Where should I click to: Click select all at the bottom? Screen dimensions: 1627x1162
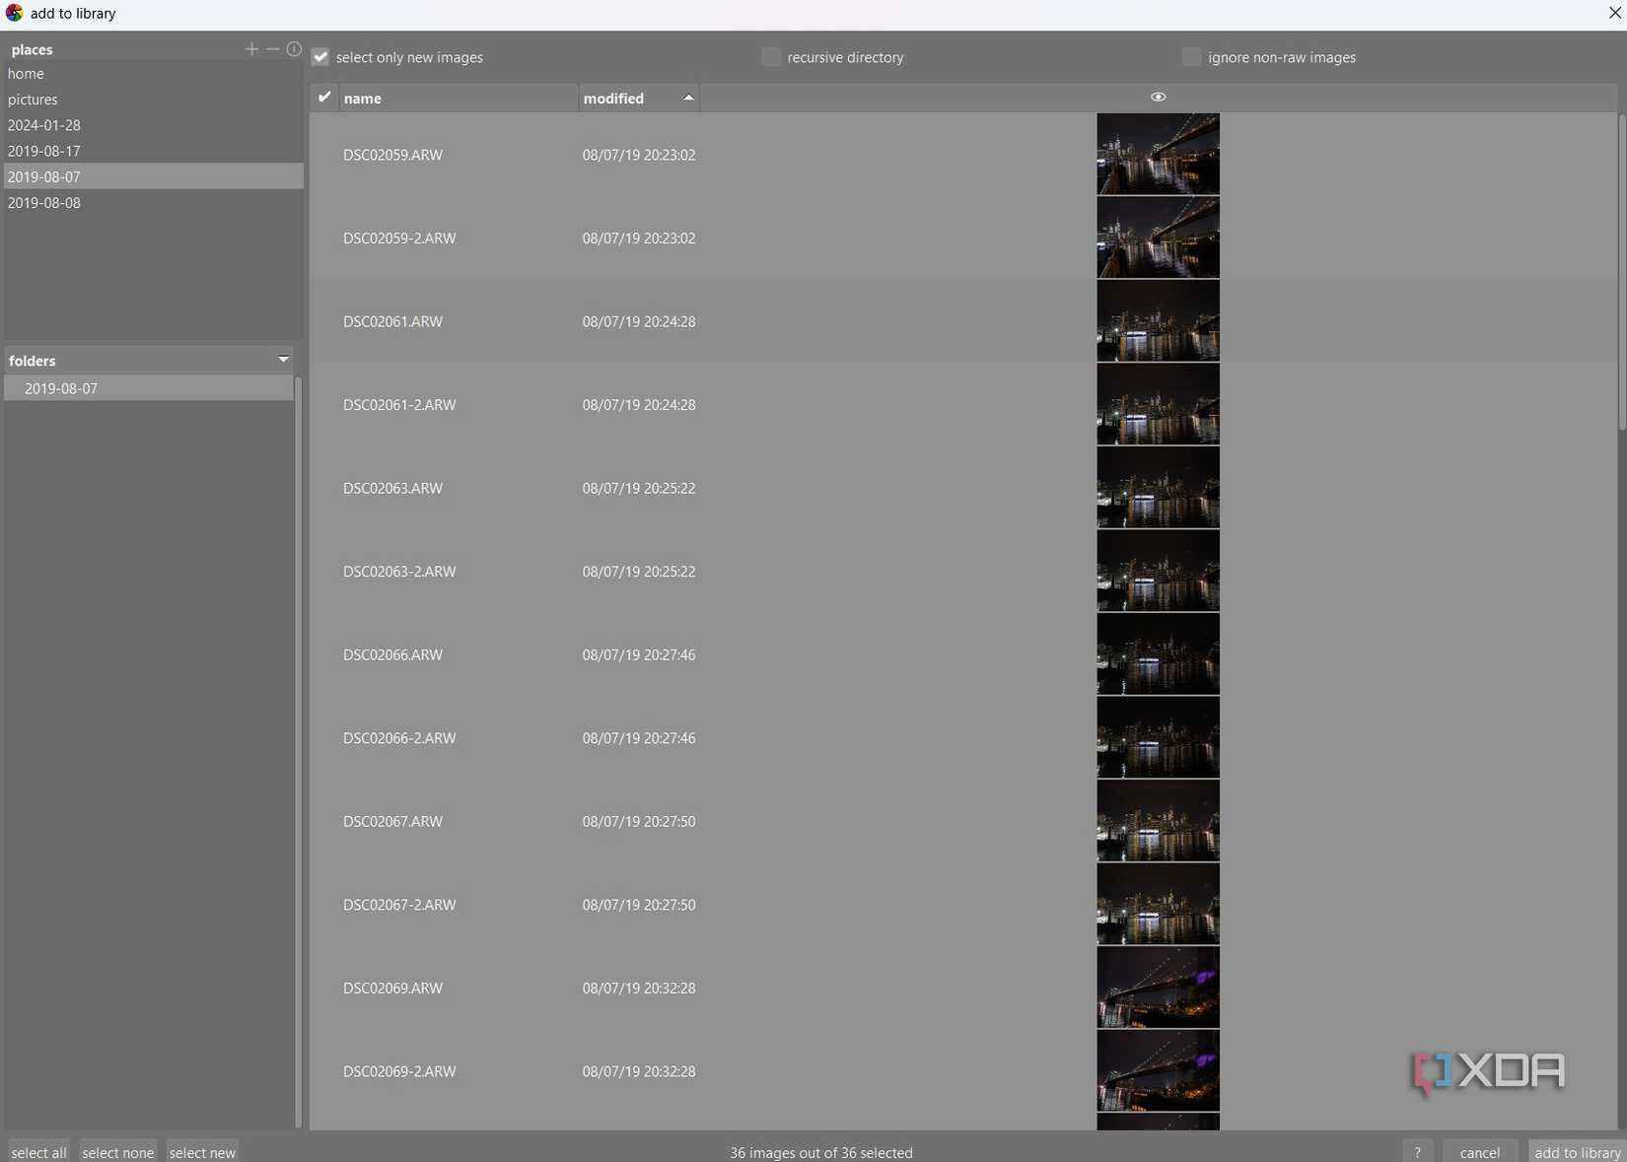(37, 1151)
